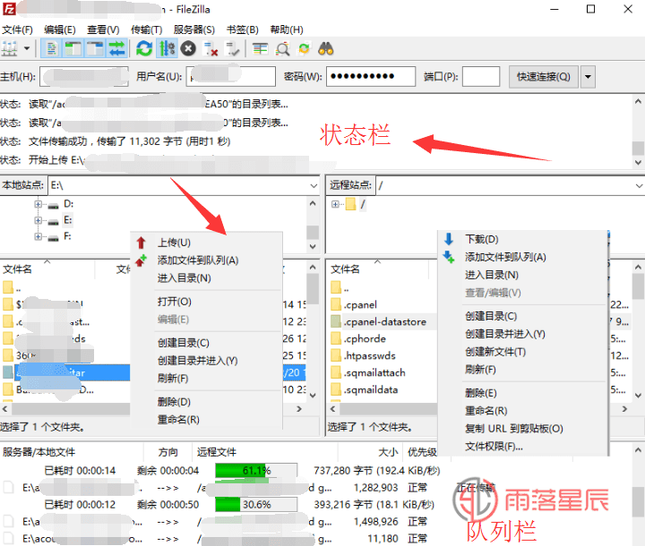This screenshot has height=546, width=645.
Task: Choose 添加文件到队列(A) in local context menu
Action: point(198,260)
